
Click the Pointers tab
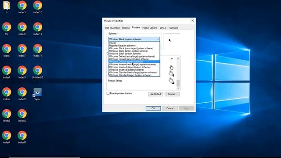[136, 28]
